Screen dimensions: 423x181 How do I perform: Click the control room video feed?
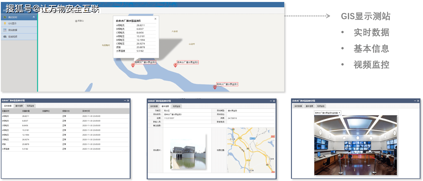tap(356, 145)
